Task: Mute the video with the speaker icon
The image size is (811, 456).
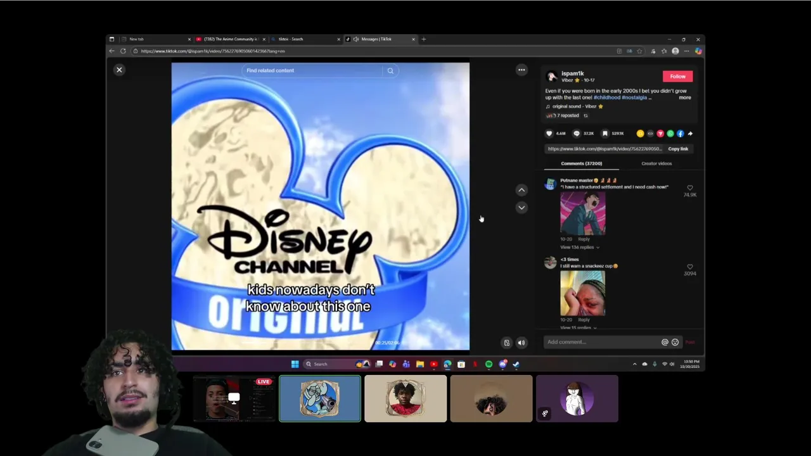Action: pyautogui.click(x=521, y=343)
